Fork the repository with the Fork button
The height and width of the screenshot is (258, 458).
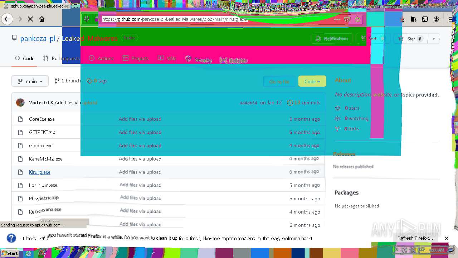[x=373, y=39]
